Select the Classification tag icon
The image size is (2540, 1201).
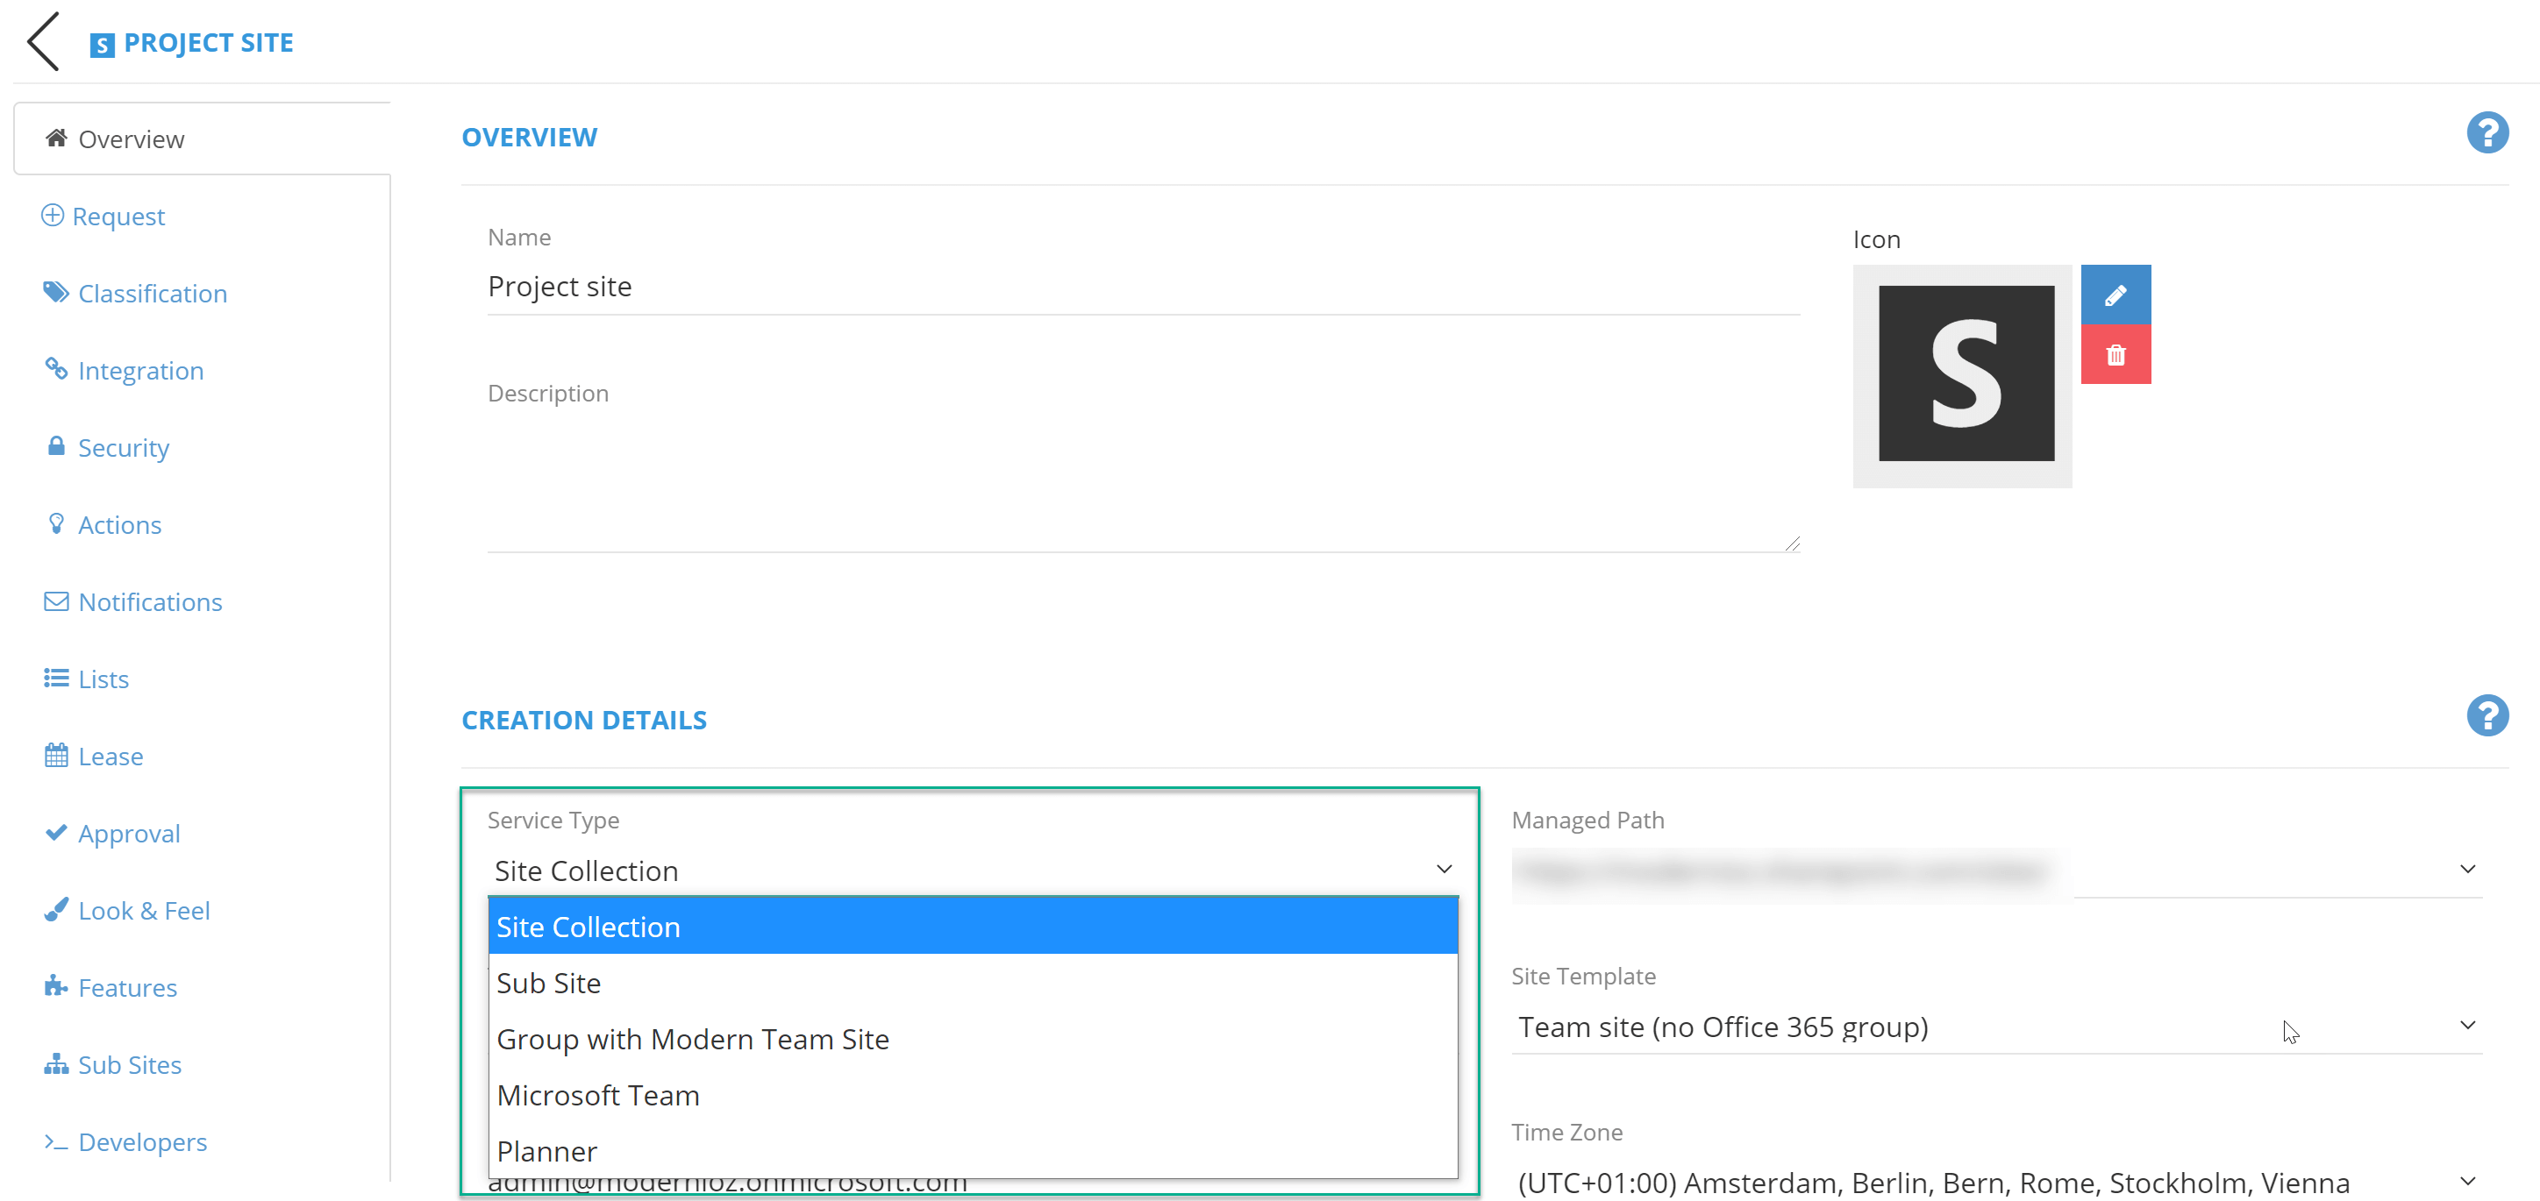pyautogui.click(x=56, y=292)
